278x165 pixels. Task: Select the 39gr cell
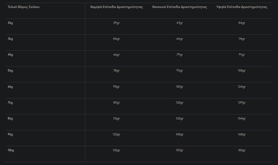tap(116, 23)
